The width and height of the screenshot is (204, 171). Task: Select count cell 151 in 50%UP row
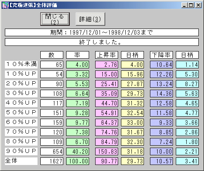(x=52, y=113)
